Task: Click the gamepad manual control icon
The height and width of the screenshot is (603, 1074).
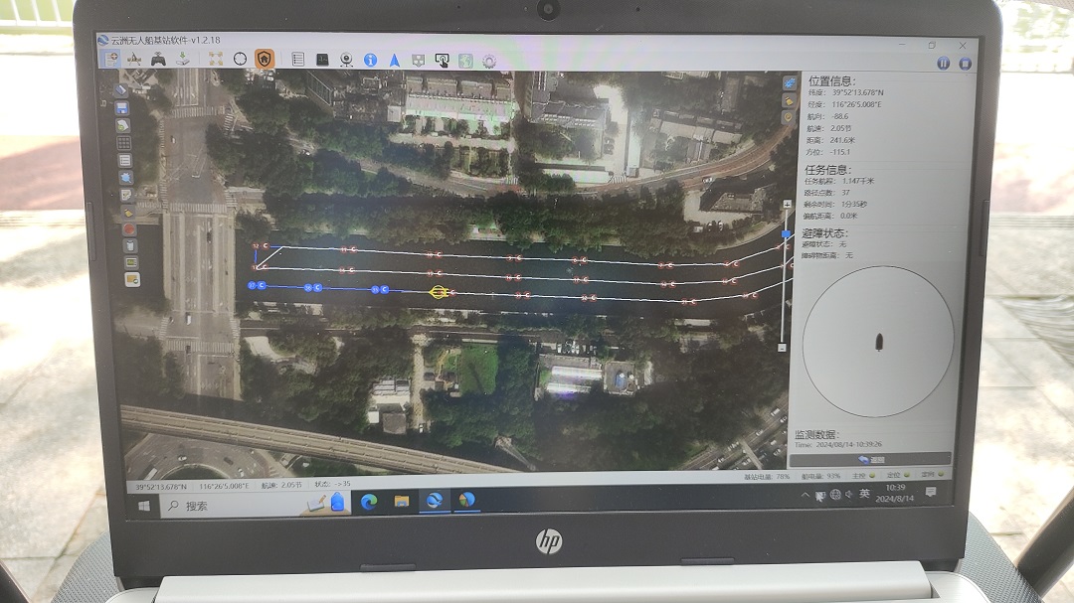Action: tap(158, 60)
